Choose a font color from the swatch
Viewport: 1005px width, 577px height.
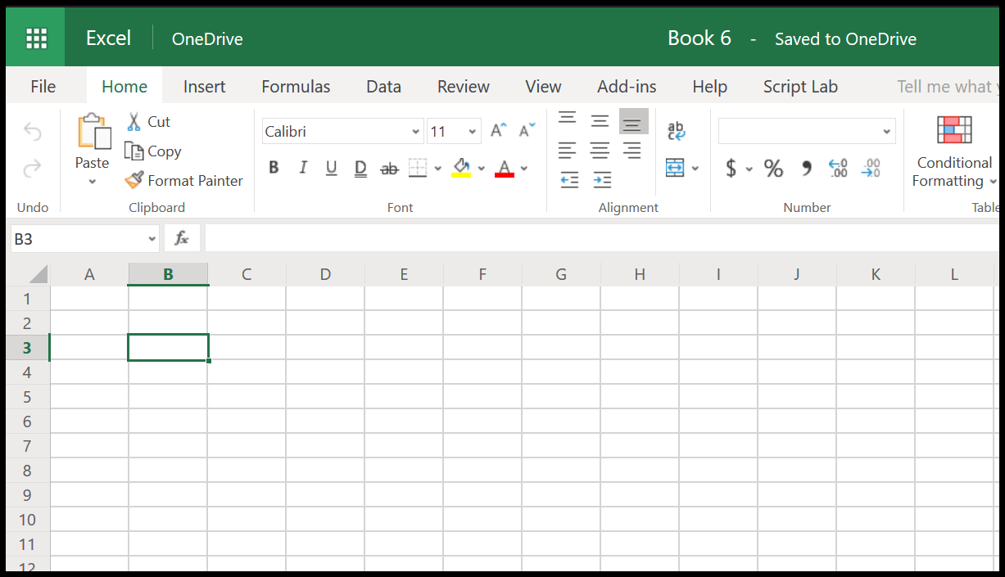(x=504, y=167)
